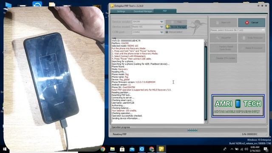Toggle the Manual select checkbox
The image size is (272, 153).
point(167,32)
